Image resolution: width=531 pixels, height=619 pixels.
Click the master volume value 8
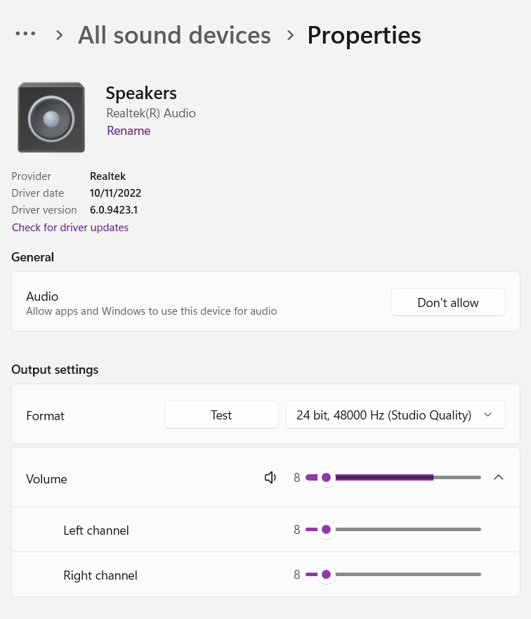[296, 477]
